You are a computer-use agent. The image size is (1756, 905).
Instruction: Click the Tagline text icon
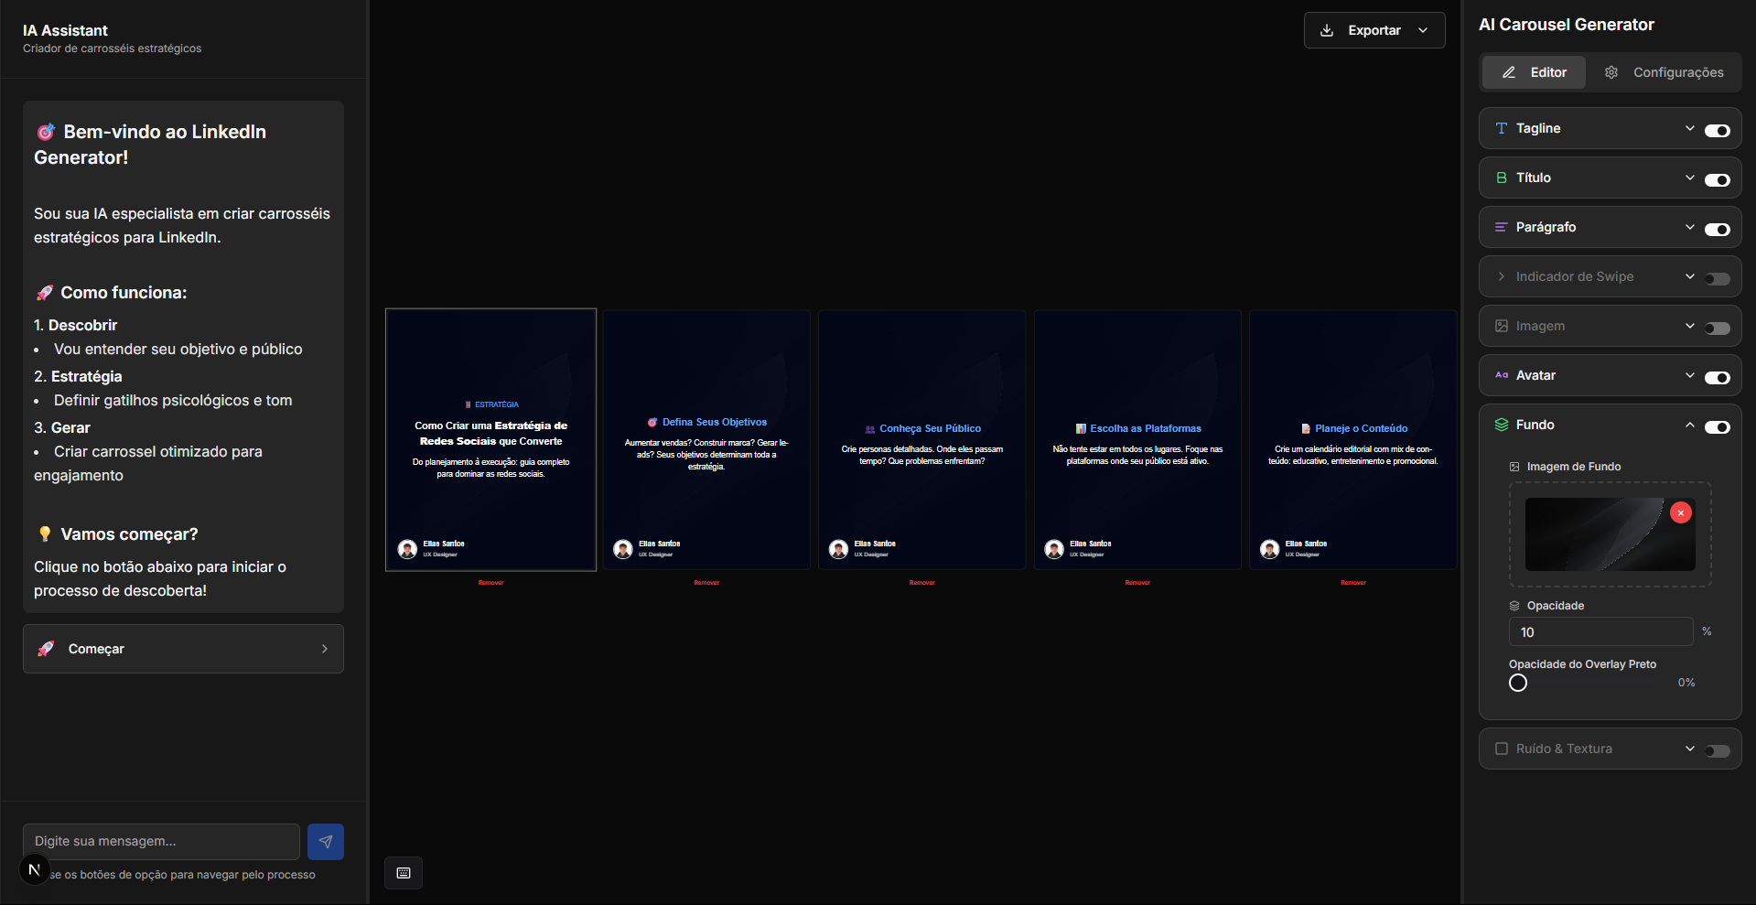(x=1502, y=129)
